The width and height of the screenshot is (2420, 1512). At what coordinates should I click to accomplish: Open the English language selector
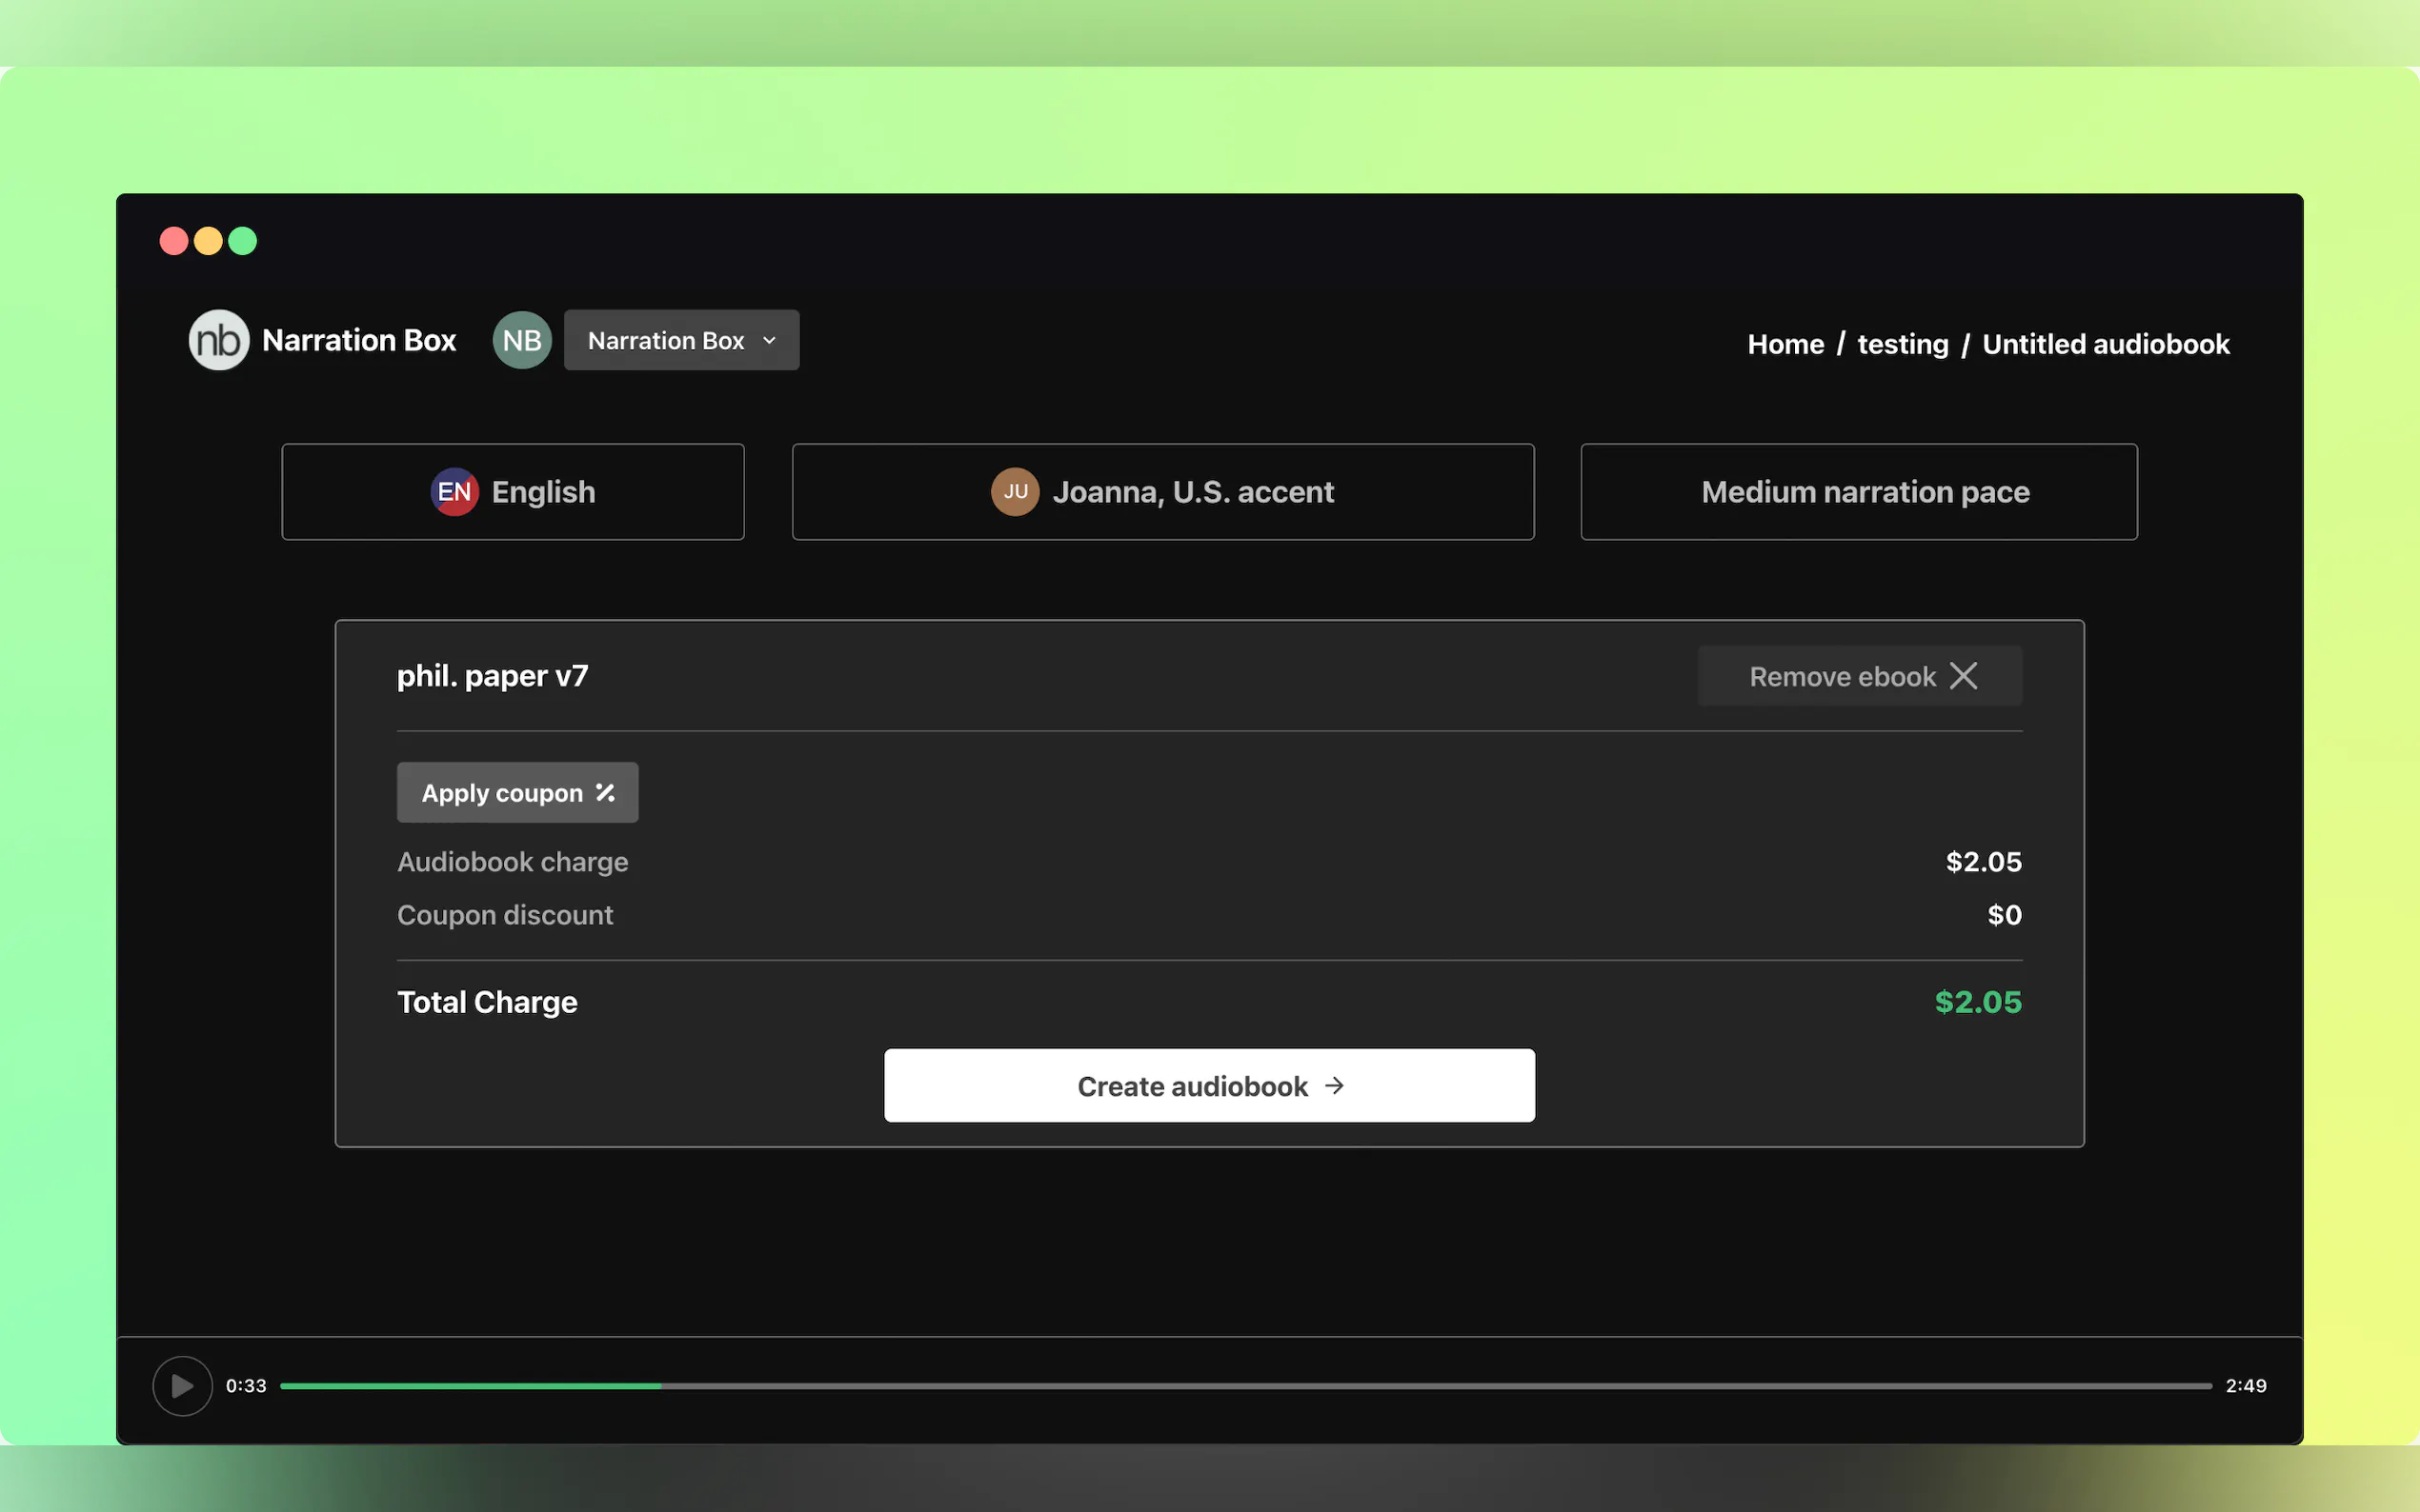coord(514,492)
